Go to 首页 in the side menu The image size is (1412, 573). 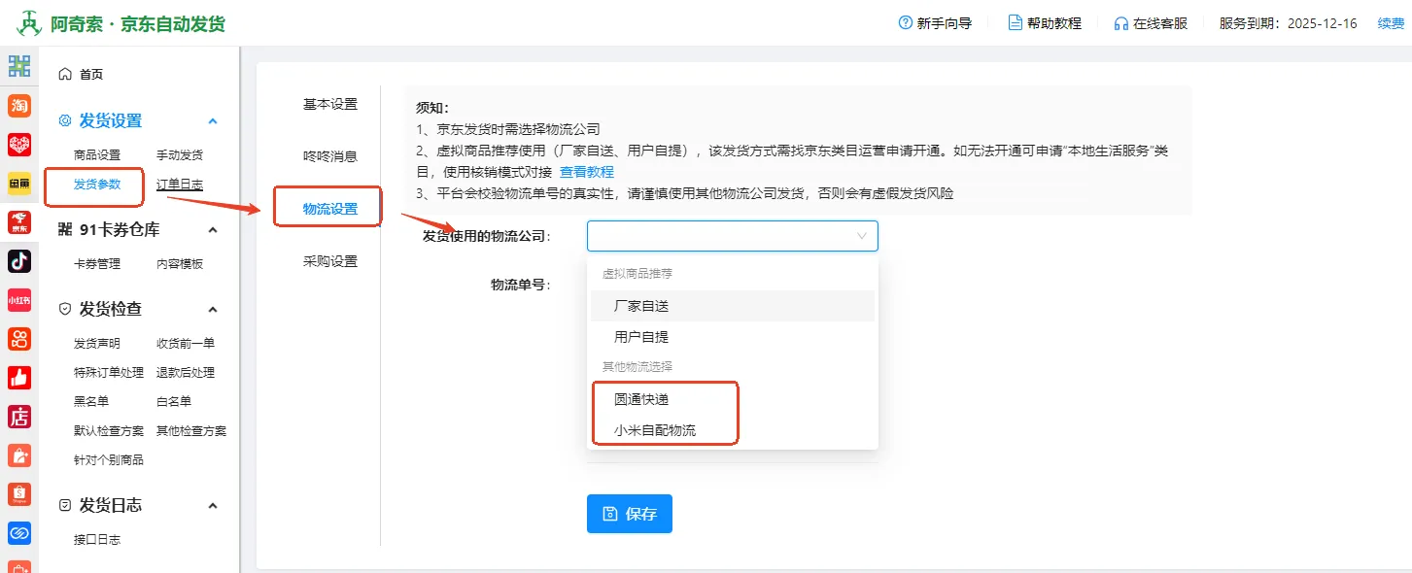click(91, 74)
